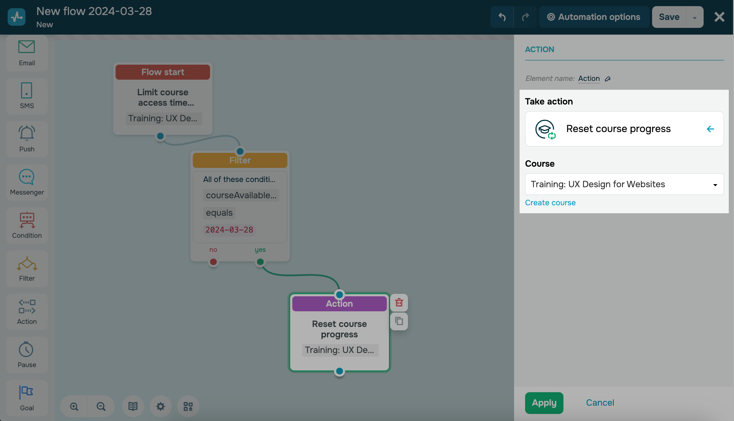
Task: Go back from Reset course progress action
Action: point(710,129)
